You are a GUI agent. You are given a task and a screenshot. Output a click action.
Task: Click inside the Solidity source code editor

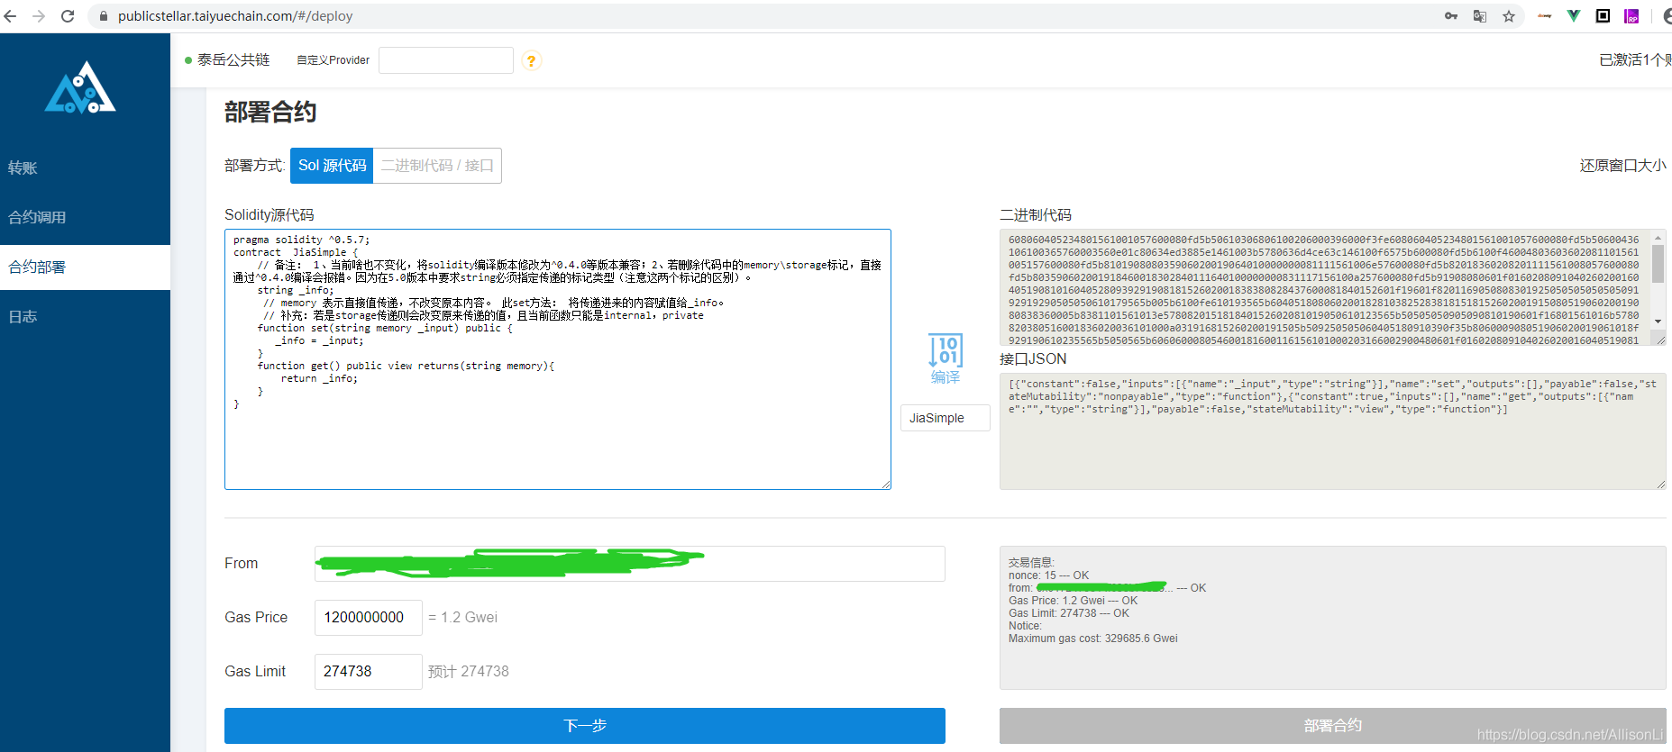558,359
